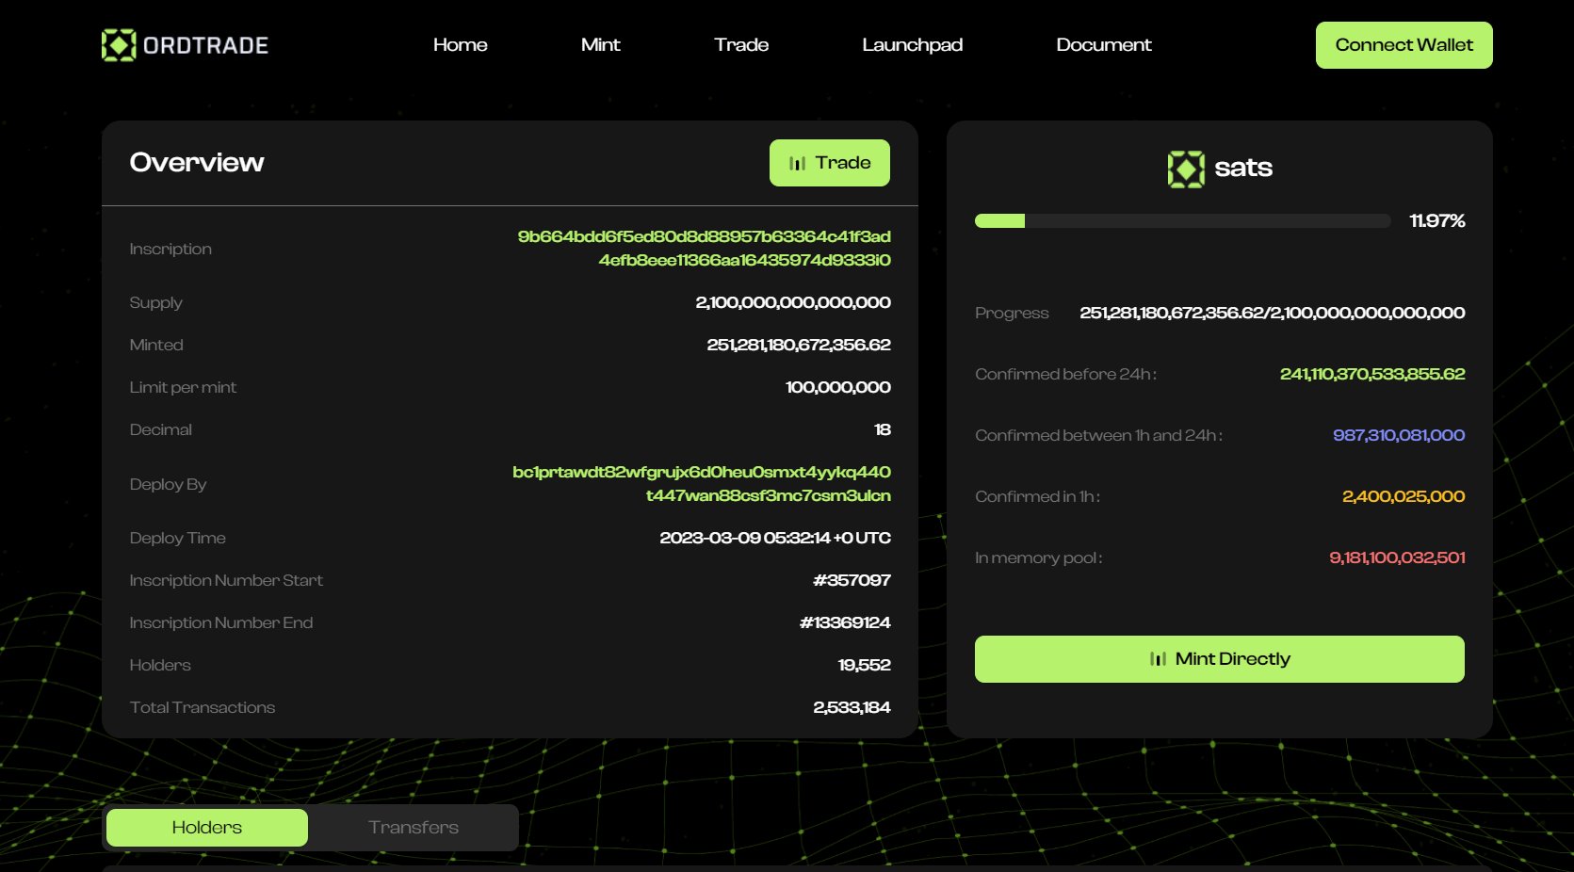Image resolution: width=1574 pixels, height=872 pixels.
Task: Click the Inscription row label
Action: pos(170,249)
